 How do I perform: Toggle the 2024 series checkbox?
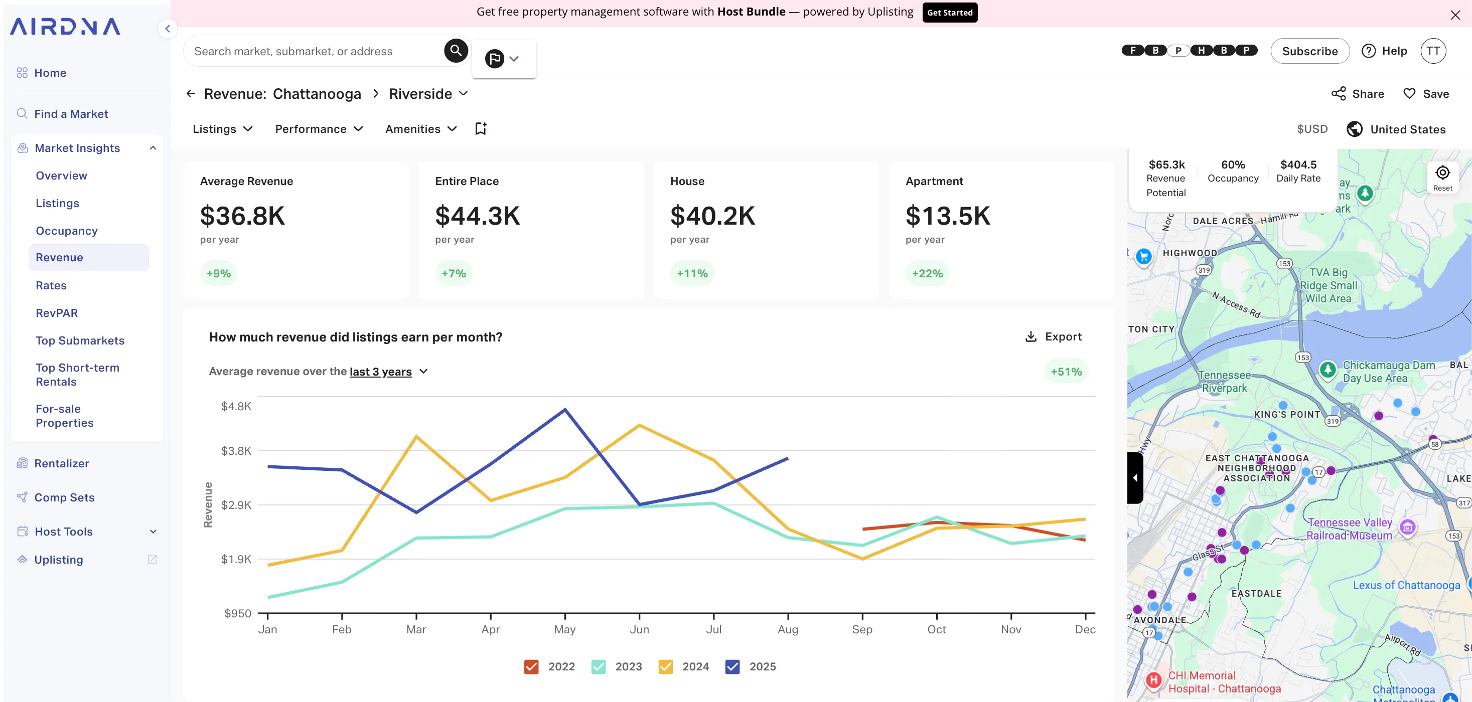665,666
